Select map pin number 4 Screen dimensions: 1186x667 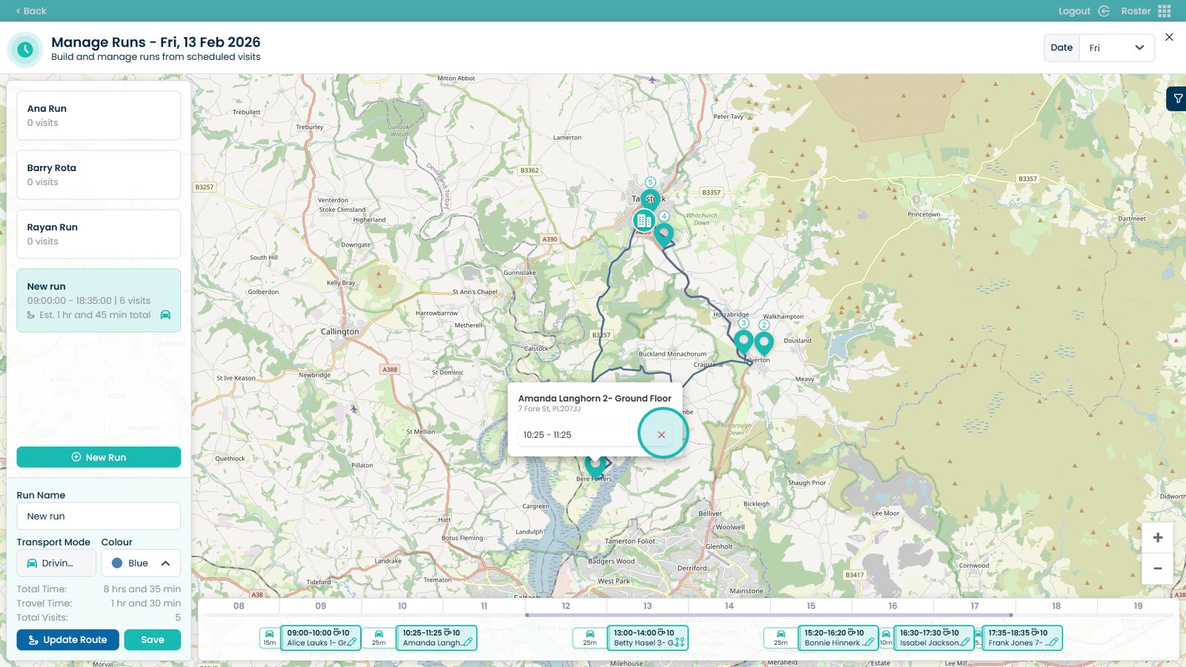664,233
